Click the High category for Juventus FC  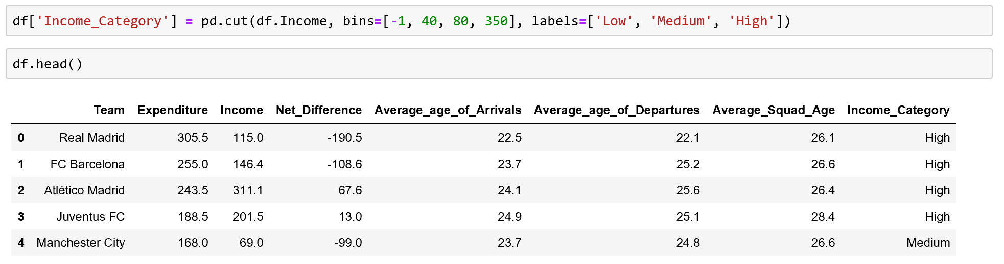click(x=937, y=217)
